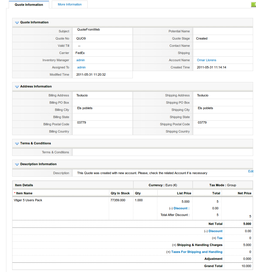Open the Omar Llorens account link

tap(206, 60)
